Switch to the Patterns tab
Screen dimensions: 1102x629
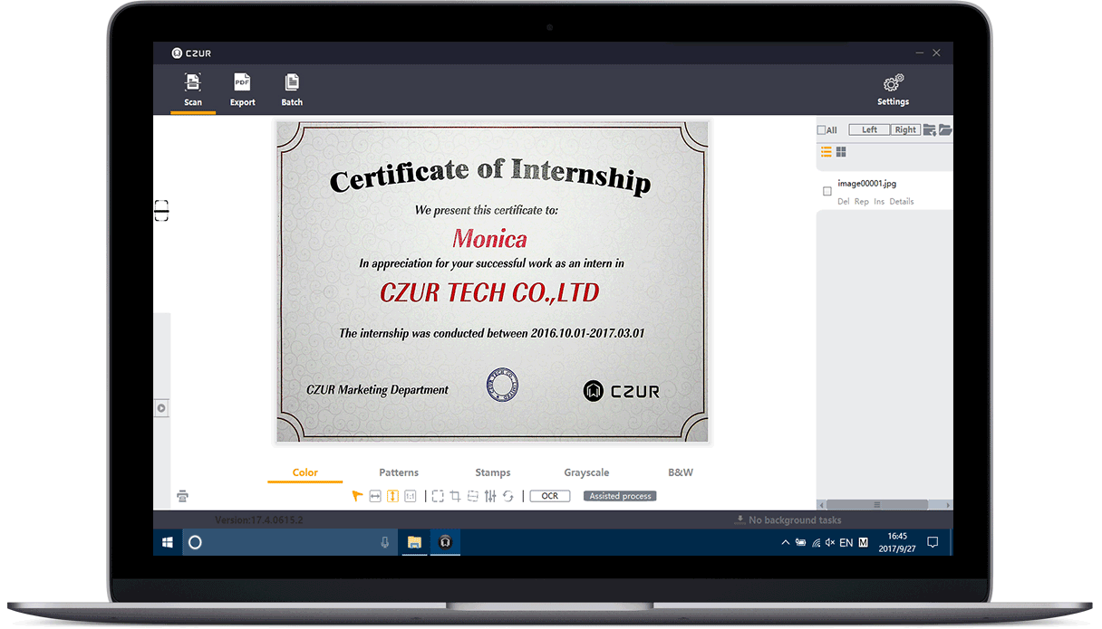coord(399,472)
